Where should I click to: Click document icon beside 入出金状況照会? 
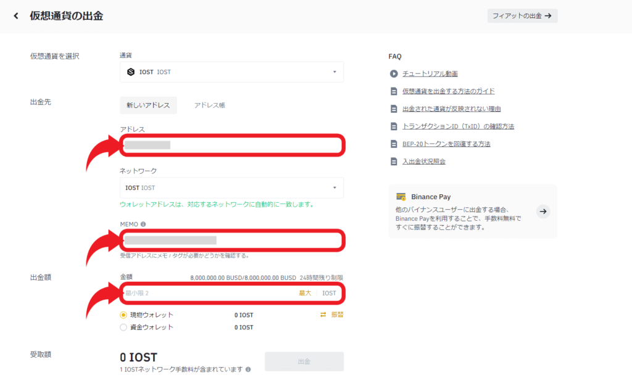(x=394, y=162)
